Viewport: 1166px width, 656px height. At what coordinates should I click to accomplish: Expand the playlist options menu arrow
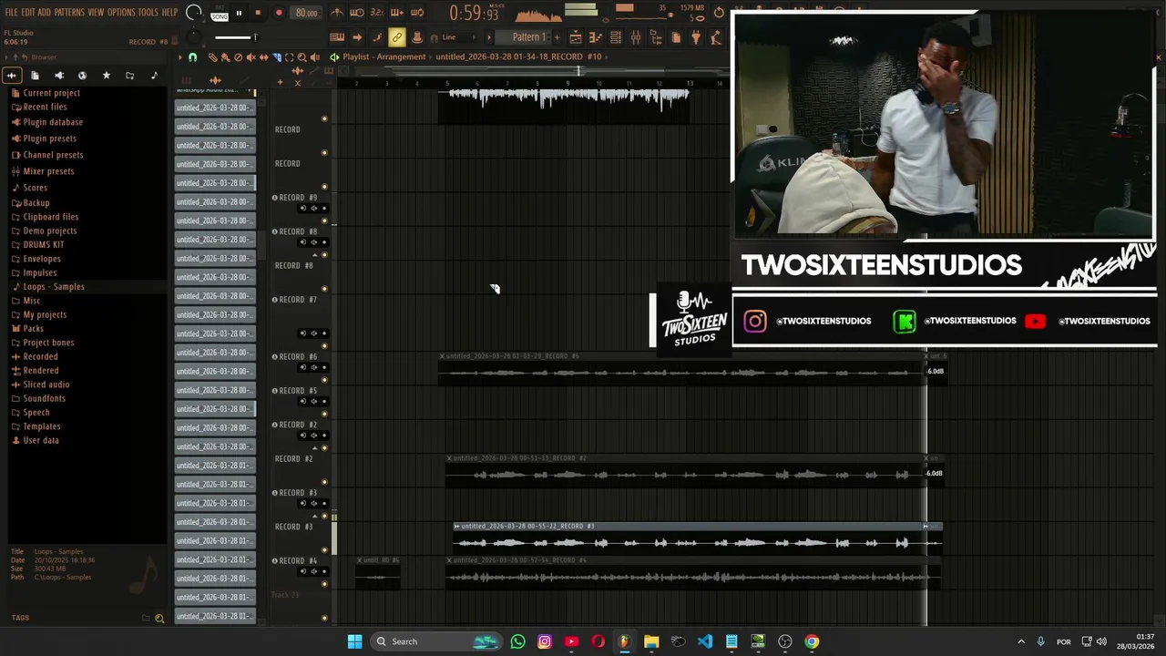tap(180, 57)
